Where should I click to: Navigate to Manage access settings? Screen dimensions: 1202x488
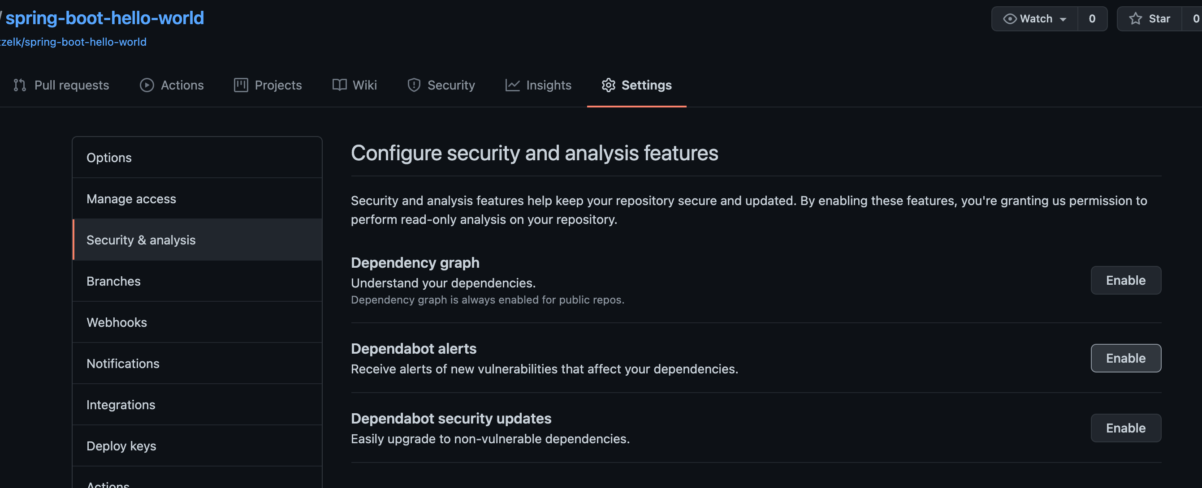click(131, 197)
